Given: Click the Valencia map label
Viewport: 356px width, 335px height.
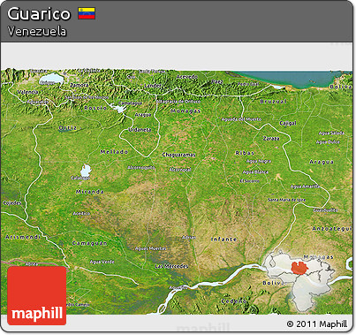Looking at the screenshot, I should [x=27, y=92].
